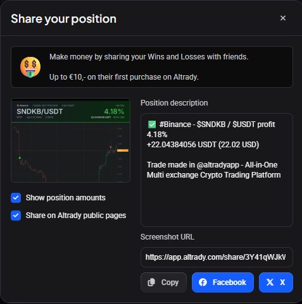The image size is (302, 304).
Task: Open the SNDKB/USDT chart preview thumbnail
Action: coord(70,140)
